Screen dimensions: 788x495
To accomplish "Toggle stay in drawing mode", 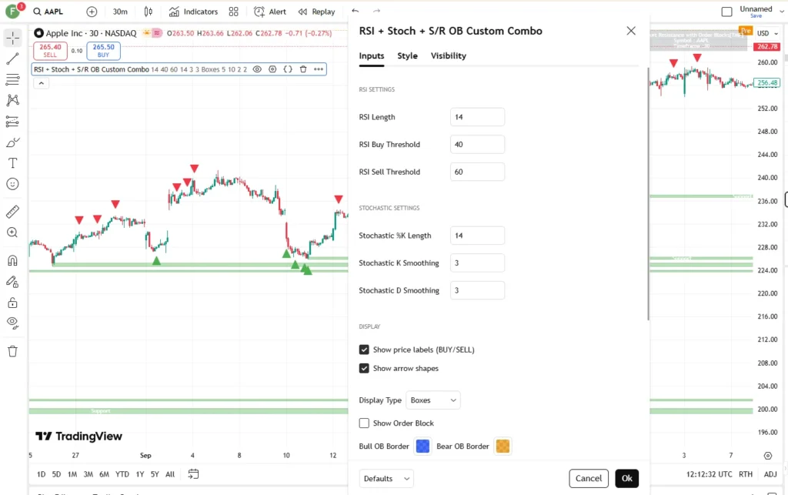I will tap(12, 282).
